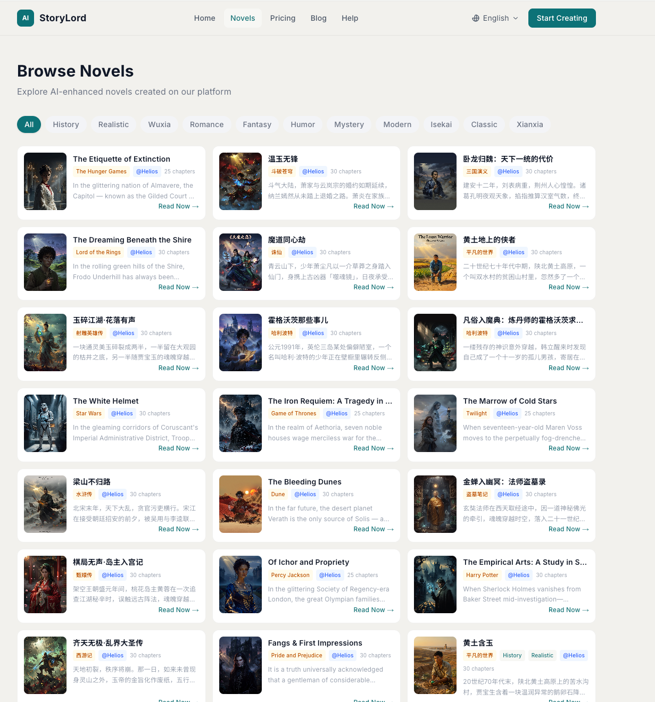Click The Hunger Games source tag
The image size is (655, 702).
tap(101, 172)
